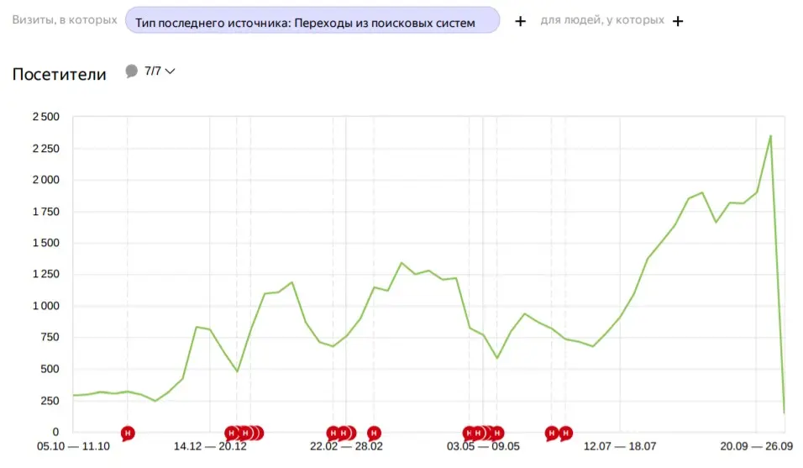Click the "Посетители" chart heading

click(60, 74)
